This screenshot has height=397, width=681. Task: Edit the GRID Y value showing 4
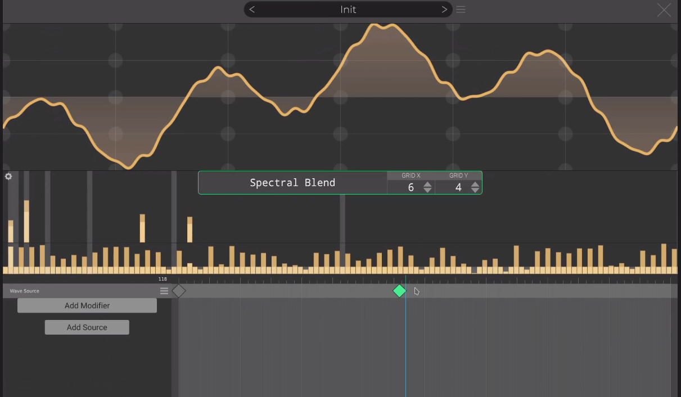click(x=458, y=187)
